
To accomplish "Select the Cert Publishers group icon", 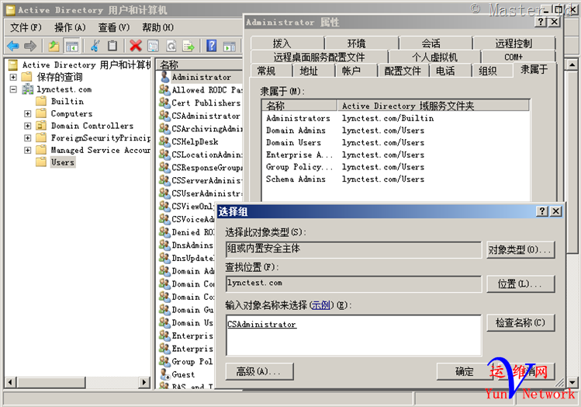I will click(x=164, y=103).
